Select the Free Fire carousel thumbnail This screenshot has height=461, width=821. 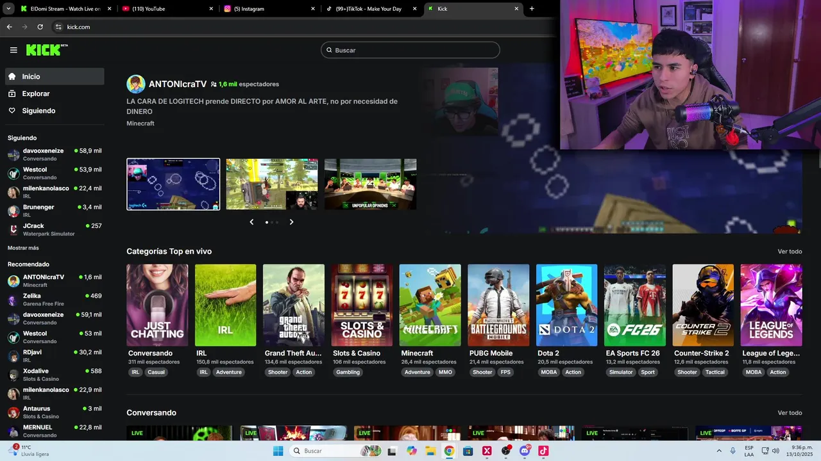pyautogui.click(x=272, y=184)
